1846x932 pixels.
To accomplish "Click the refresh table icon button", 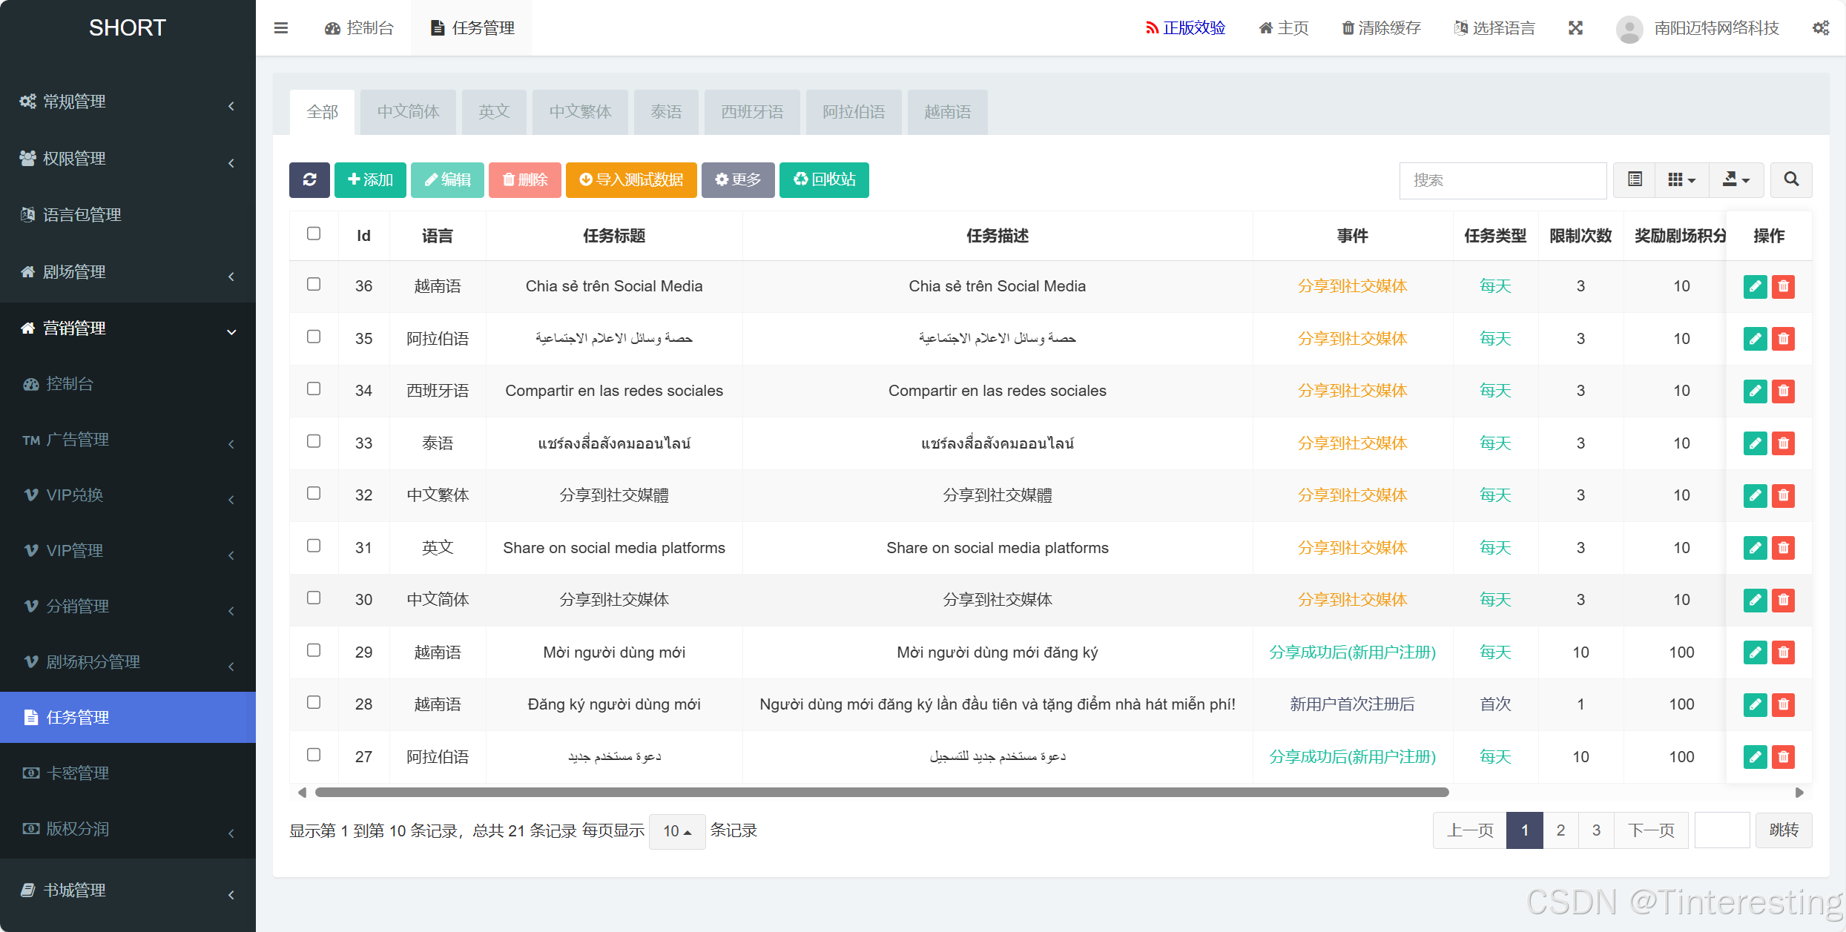I will (309, 179).
